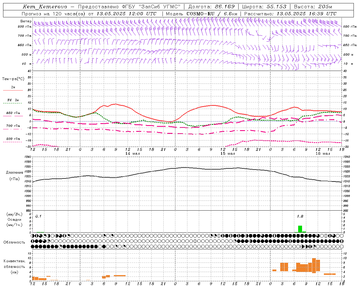The width and height of the screenshot is (358, 286).
Task: Click the '1.8' precipitation value
Action: click(x=300, y=216)
